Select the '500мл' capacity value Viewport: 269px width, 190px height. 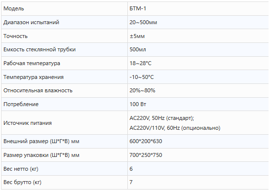pos(138,49)
